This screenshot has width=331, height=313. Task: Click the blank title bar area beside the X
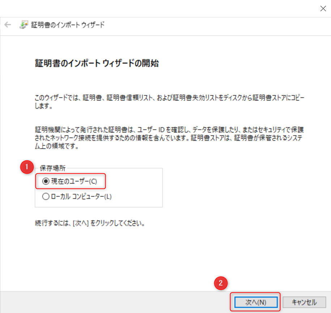click(x=163, y=9)
